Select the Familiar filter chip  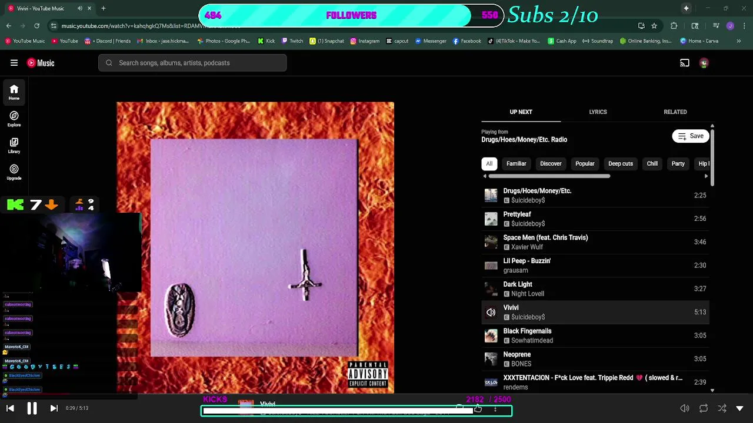tap(516, 164)
